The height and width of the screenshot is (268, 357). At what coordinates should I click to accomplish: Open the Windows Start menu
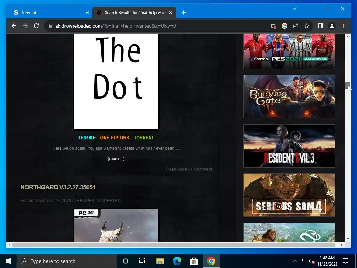coord(8,261)
